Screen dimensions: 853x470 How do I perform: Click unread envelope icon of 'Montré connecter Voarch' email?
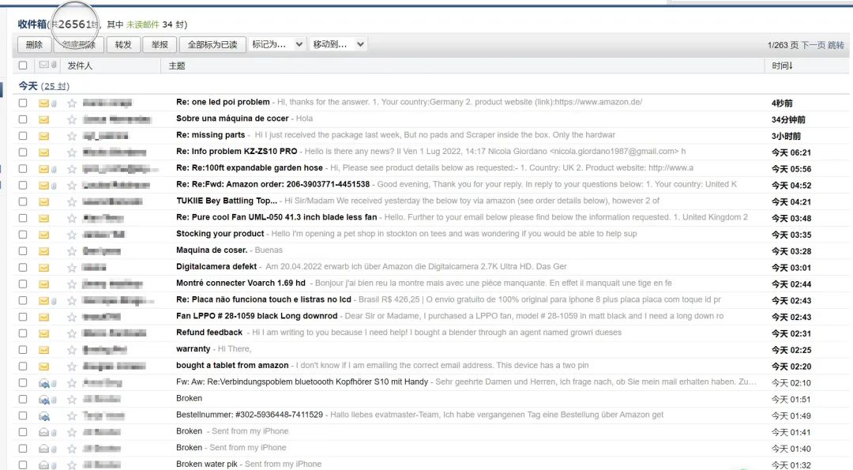44,284
